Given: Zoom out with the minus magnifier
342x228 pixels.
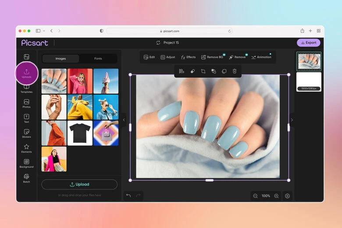Looking at the screenshot, I should tap(256, 196).
